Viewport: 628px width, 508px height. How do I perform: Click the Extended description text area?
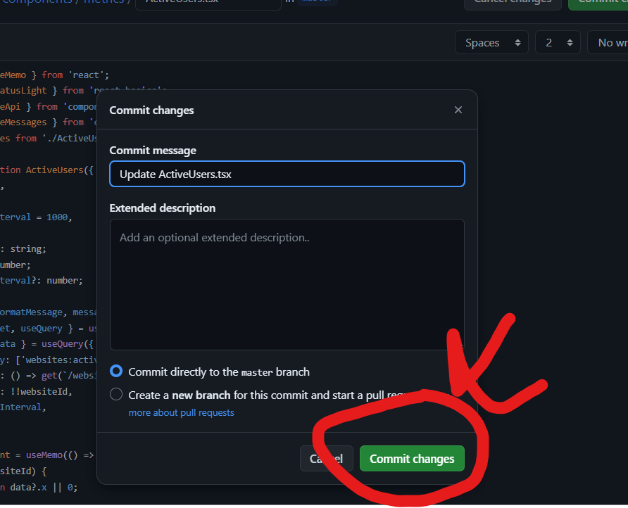point(287,285)
